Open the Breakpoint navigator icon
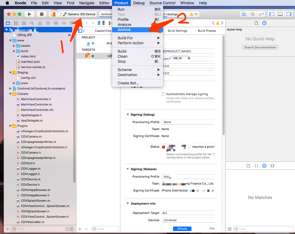Image resolution: width=295 pixels, height=234 pixels. click(x=64, y=23)
